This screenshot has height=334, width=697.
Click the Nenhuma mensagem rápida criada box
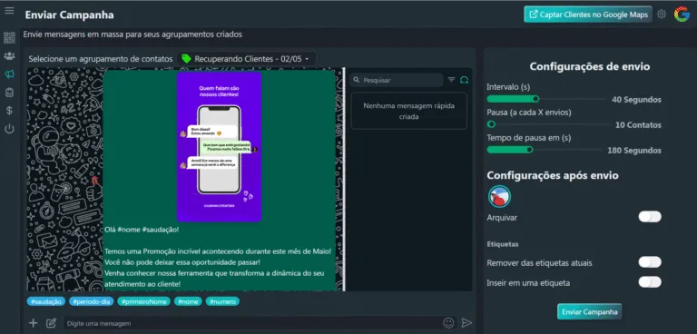click(x=409, y=112)
